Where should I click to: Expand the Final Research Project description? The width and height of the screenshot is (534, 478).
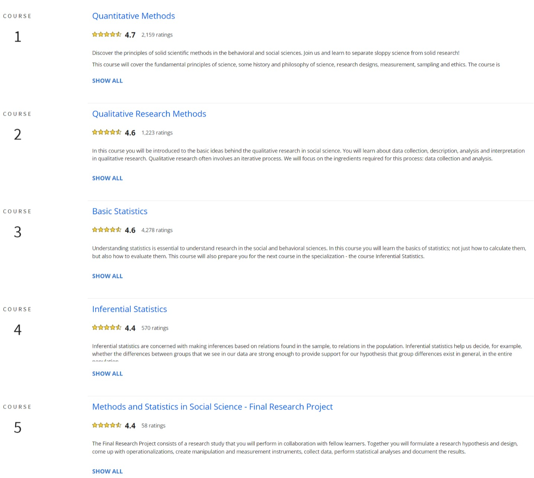107,471
